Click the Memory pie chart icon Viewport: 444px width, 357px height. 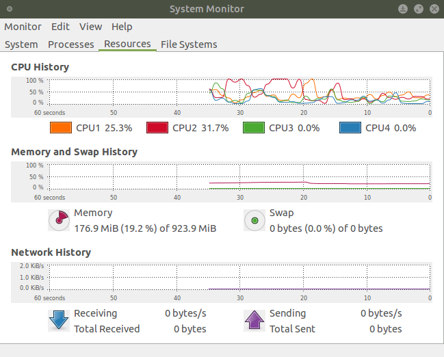pyautogui.click(x=59, y=220)
